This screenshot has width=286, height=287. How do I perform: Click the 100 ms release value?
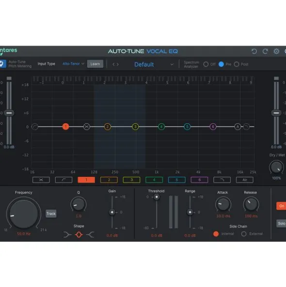click(x=251, y=216)
